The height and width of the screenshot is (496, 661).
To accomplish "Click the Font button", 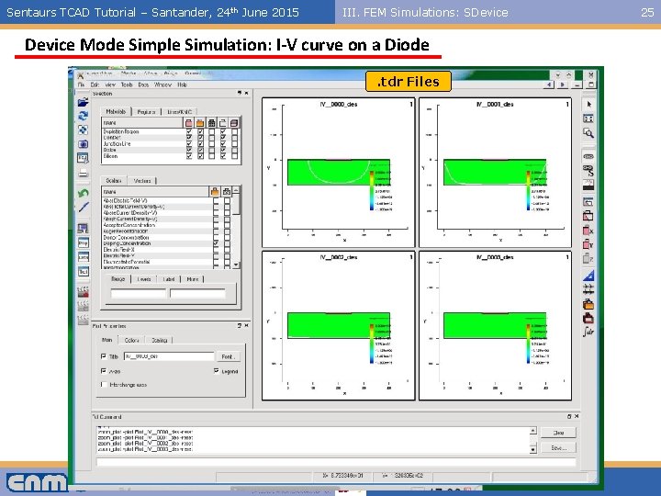I will coord(228,356).
